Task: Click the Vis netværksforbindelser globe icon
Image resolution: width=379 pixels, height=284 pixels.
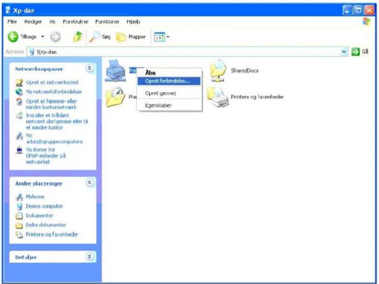Action: click(x=19, y=92)
